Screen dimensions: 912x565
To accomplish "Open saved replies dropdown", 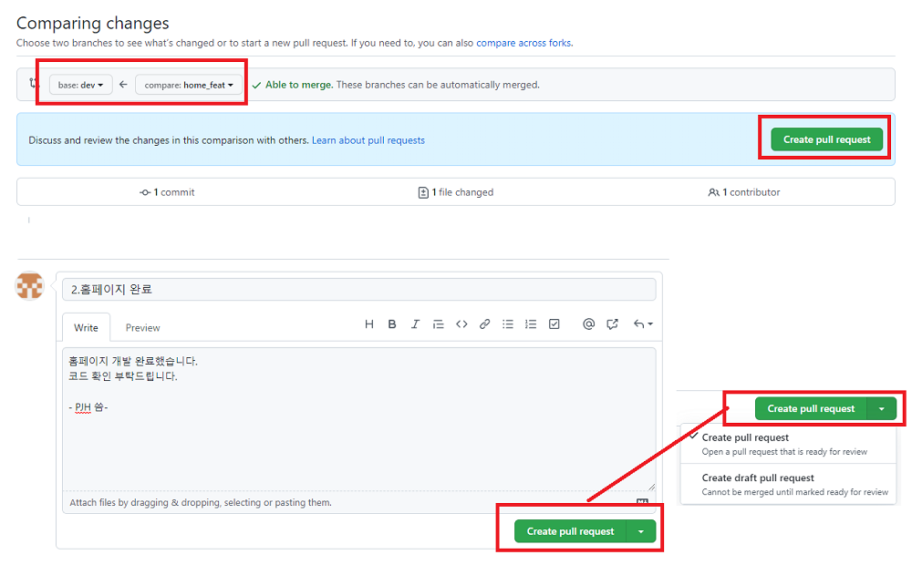I will pyautogui.click(x=643, y=324).
